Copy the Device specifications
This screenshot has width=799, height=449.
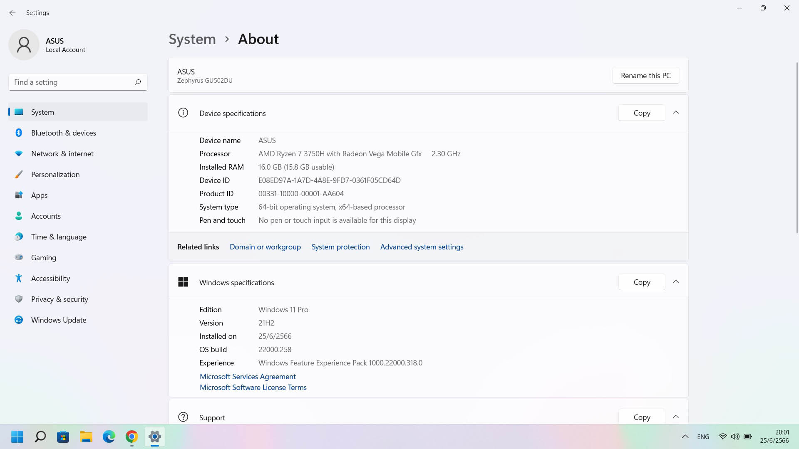(642, 113)
